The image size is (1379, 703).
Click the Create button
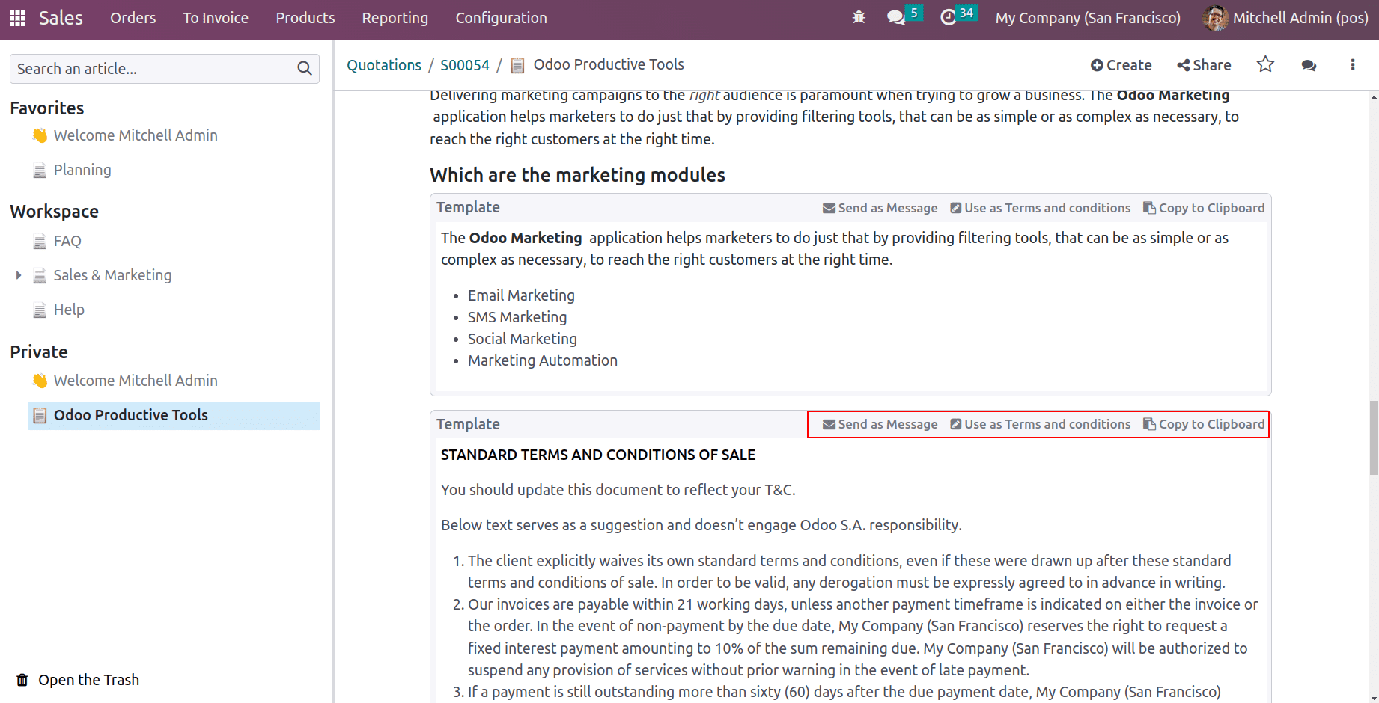[1121, 65]
